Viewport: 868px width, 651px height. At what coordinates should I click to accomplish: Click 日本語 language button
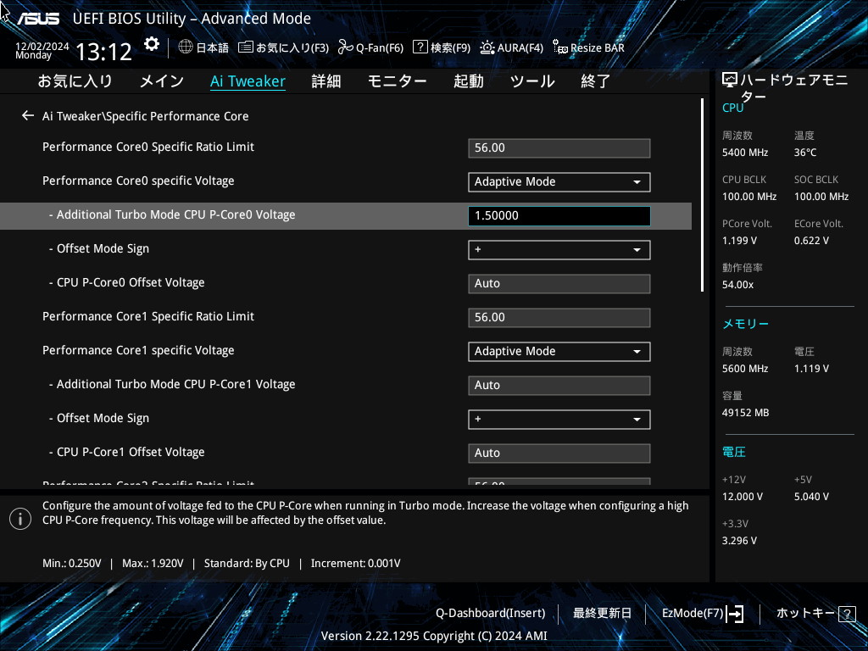pyautogui.click(x=213, y=47)
